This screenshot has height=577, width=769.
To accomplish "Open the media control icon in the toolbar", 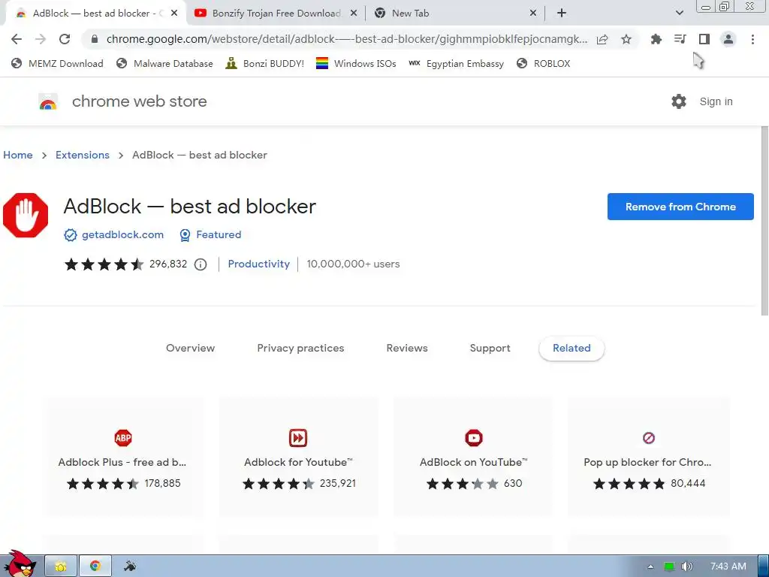I will click(x=680, y=39).
